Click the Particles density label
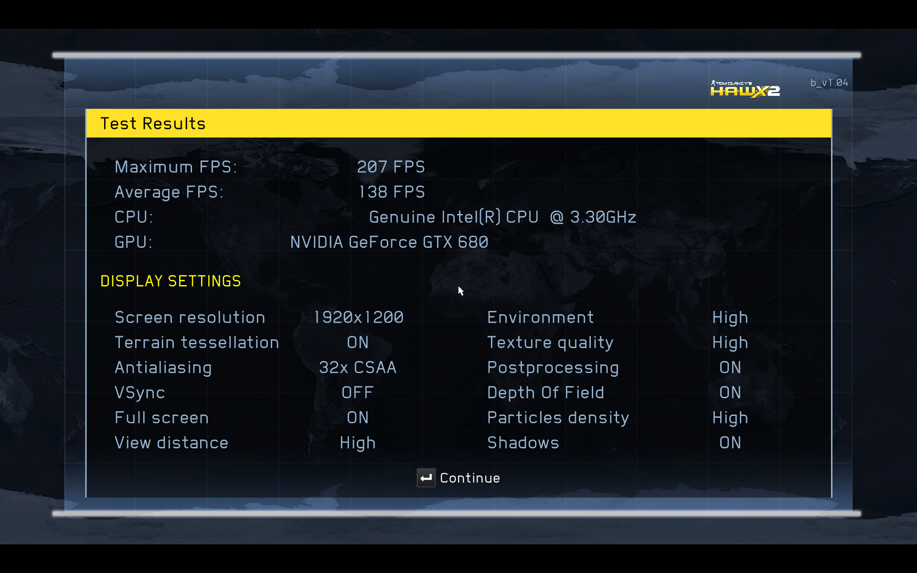917x573 pixels. point(558,418)
